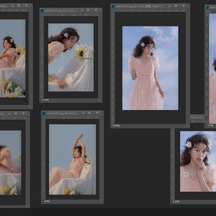Select the title bar of the sunflower-leaning photo window
Image resolution: width=216 pixels, height=216 pixels.
click(x=71, y=10)
